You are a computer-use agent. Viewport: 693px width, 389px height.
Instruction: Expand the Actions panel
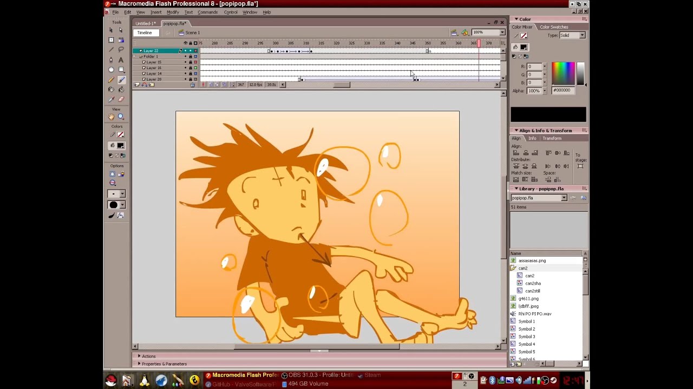click(x=139, y=356)
